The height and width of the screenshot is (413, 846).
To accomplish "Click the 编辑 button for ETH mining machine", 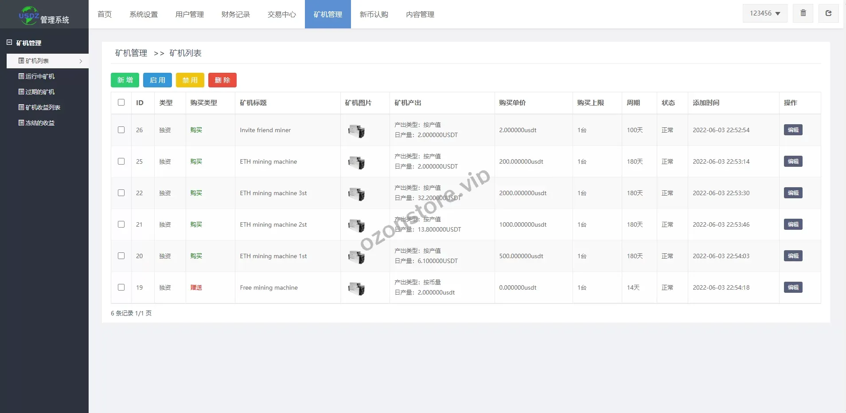I will click(x=792, y=161).
